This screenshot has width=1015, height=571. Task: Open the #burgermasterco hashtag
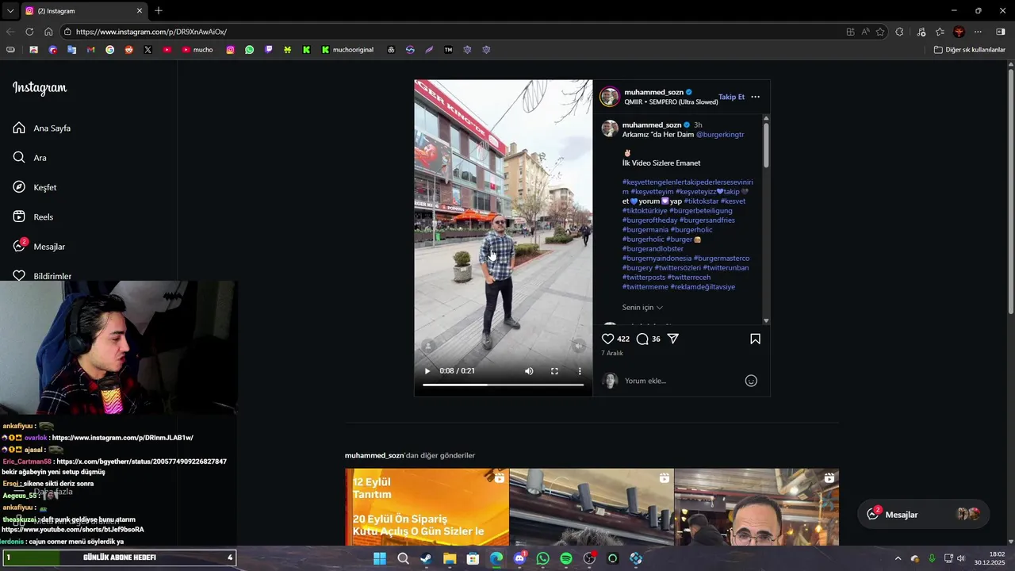722,259
